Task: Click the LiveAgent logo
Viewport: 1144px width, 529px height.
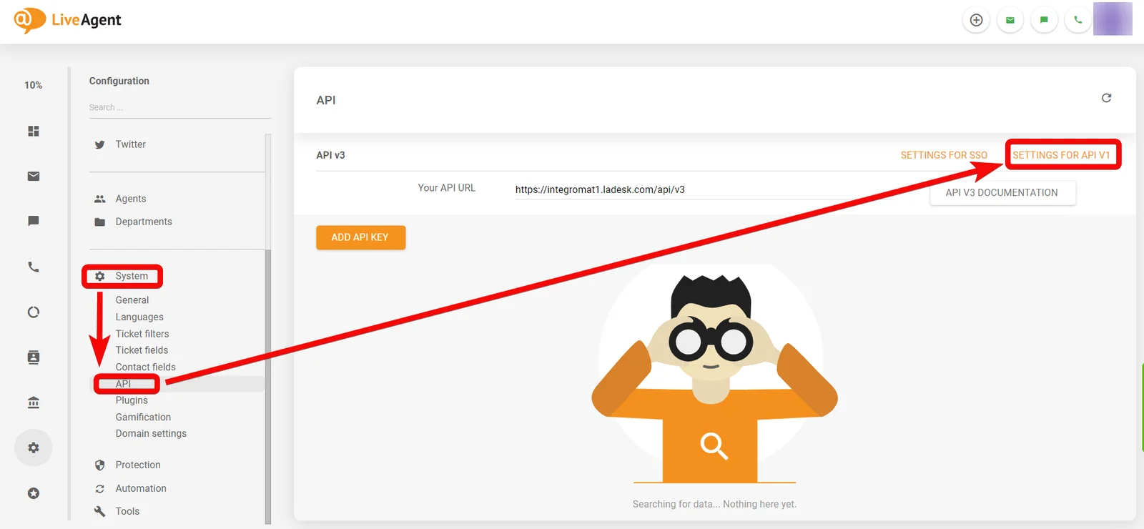Action: (x=68, y=20)
